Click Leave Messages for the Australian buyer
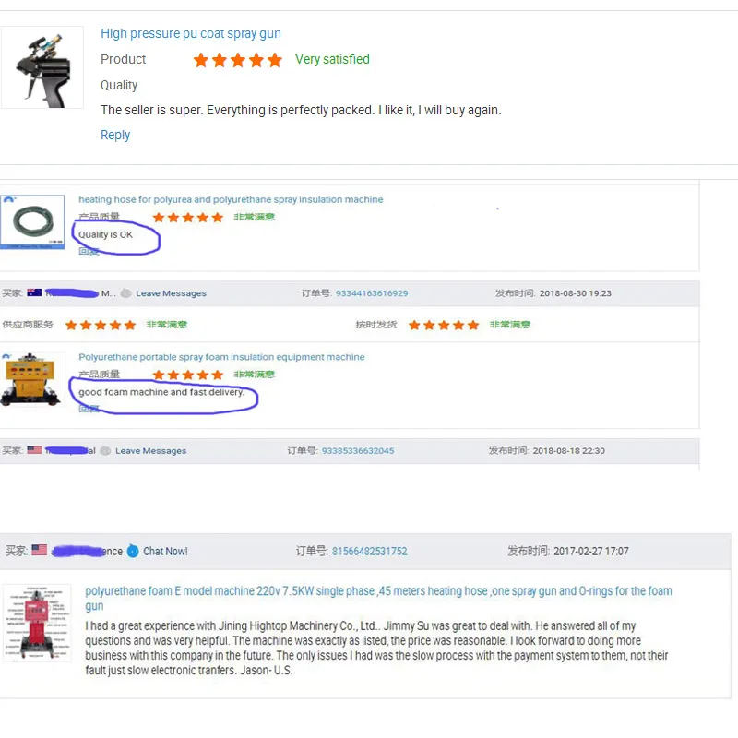Image resolution: width=738 pixels, height=738 pixels. 171,293
